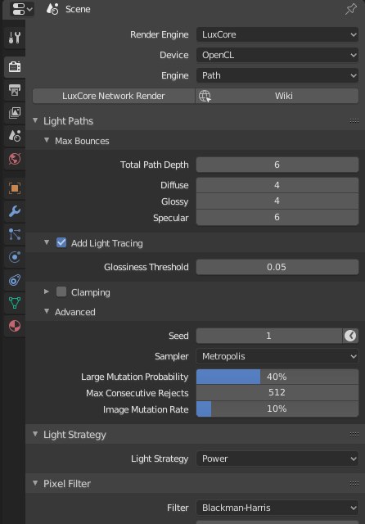The image size is (365, 524).
Task: Click the Image Mutation Rate slider
Action: click(277, 409)
